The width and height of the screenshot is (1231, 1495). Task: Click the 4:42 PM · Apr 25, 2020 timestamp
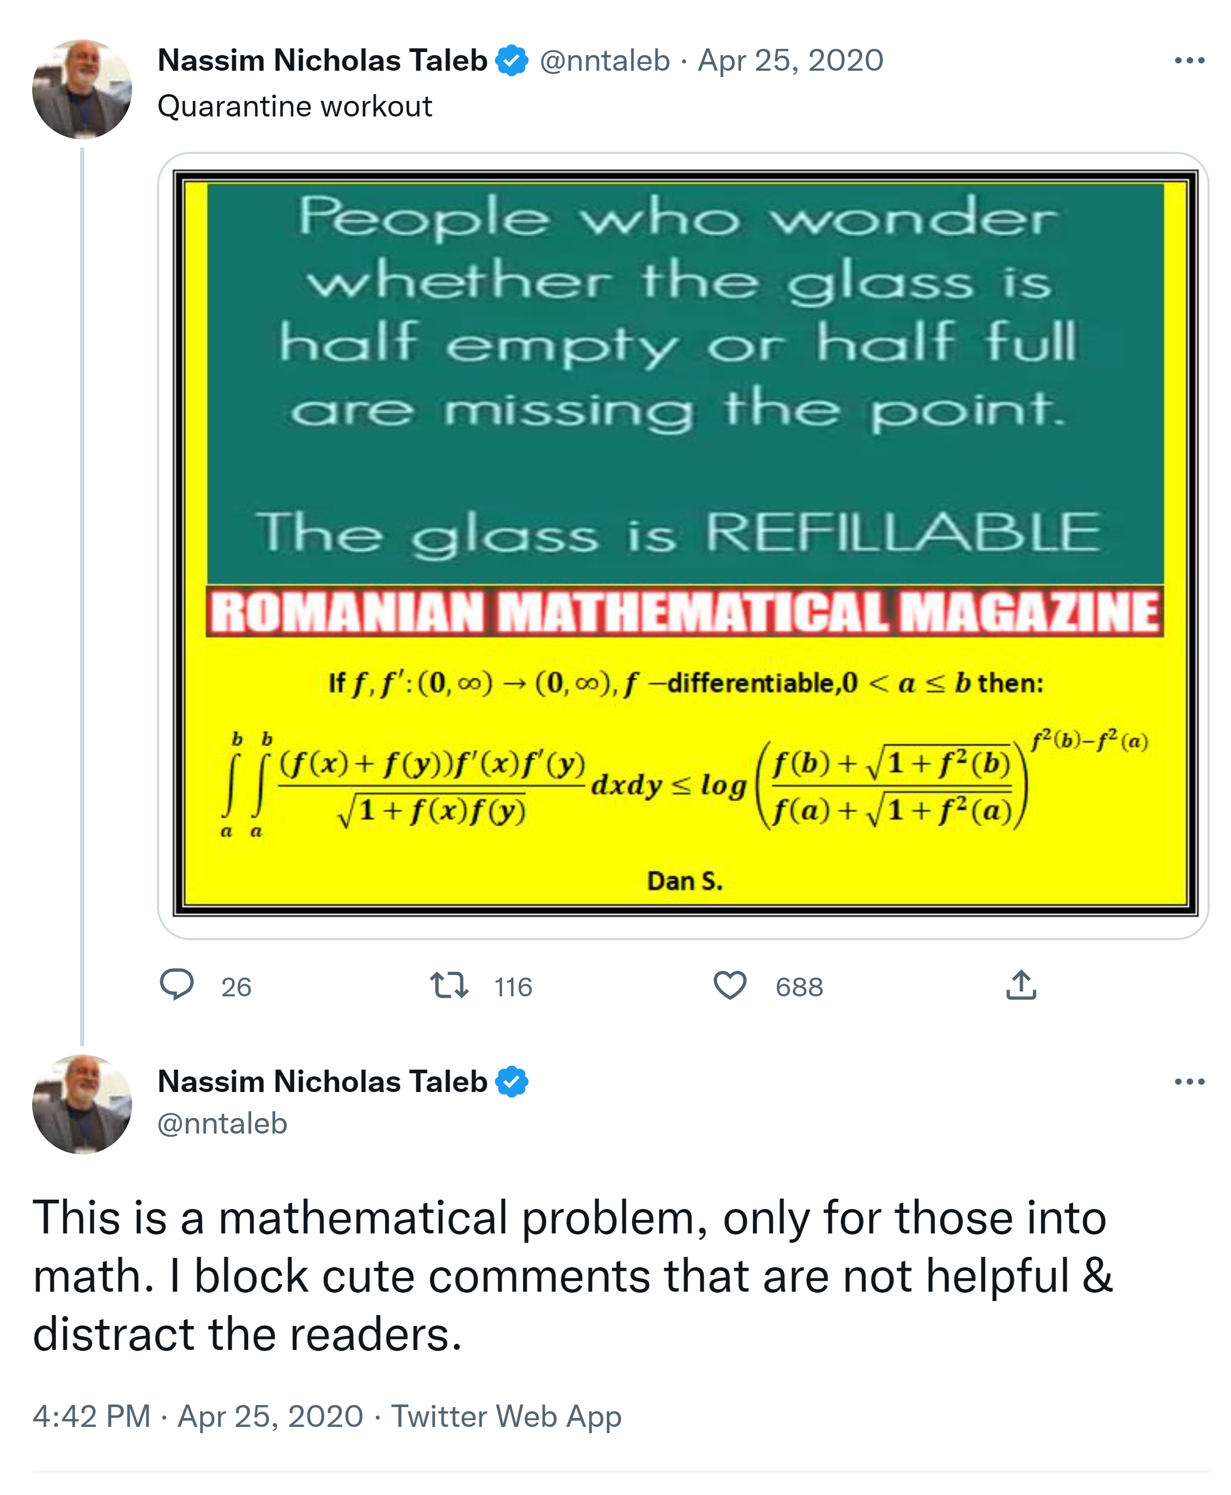tap(198, 1416)
